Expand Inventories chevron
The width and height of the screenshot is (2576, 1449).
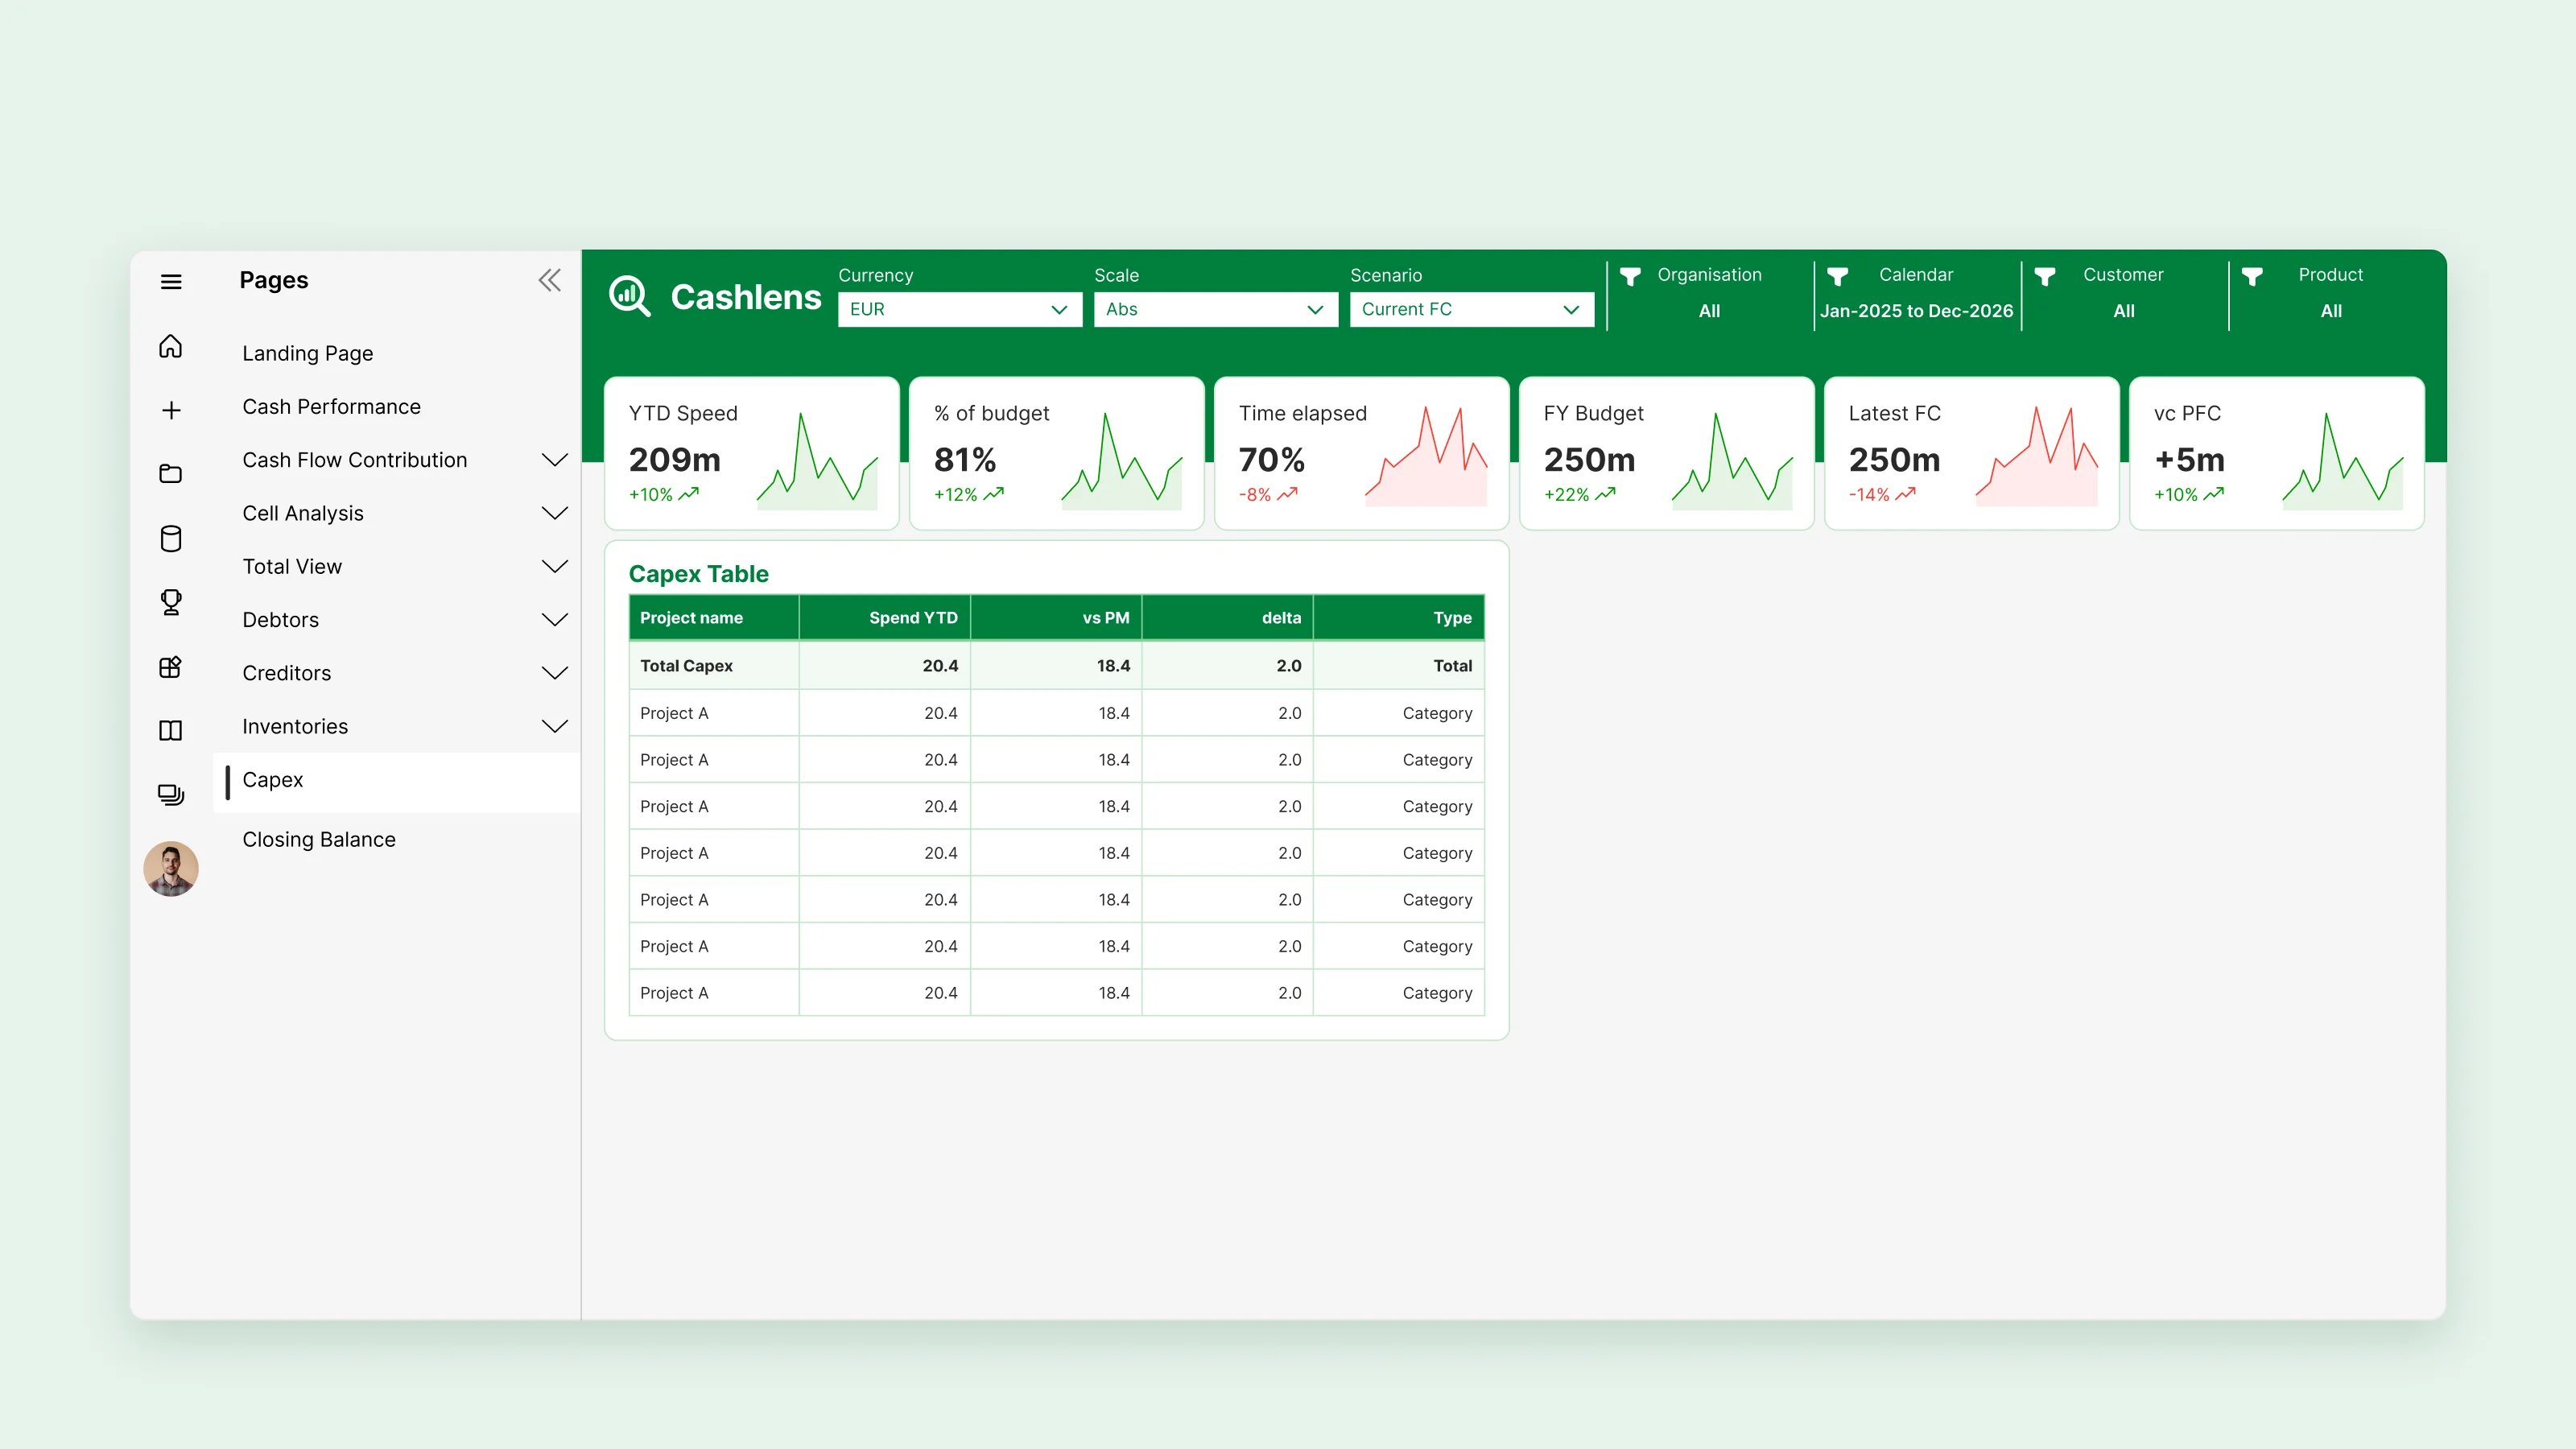coord(555,726)
